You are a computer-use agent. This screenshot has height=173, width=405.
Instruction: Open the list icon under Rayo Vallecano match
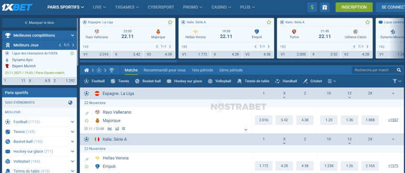pos(123,128)
